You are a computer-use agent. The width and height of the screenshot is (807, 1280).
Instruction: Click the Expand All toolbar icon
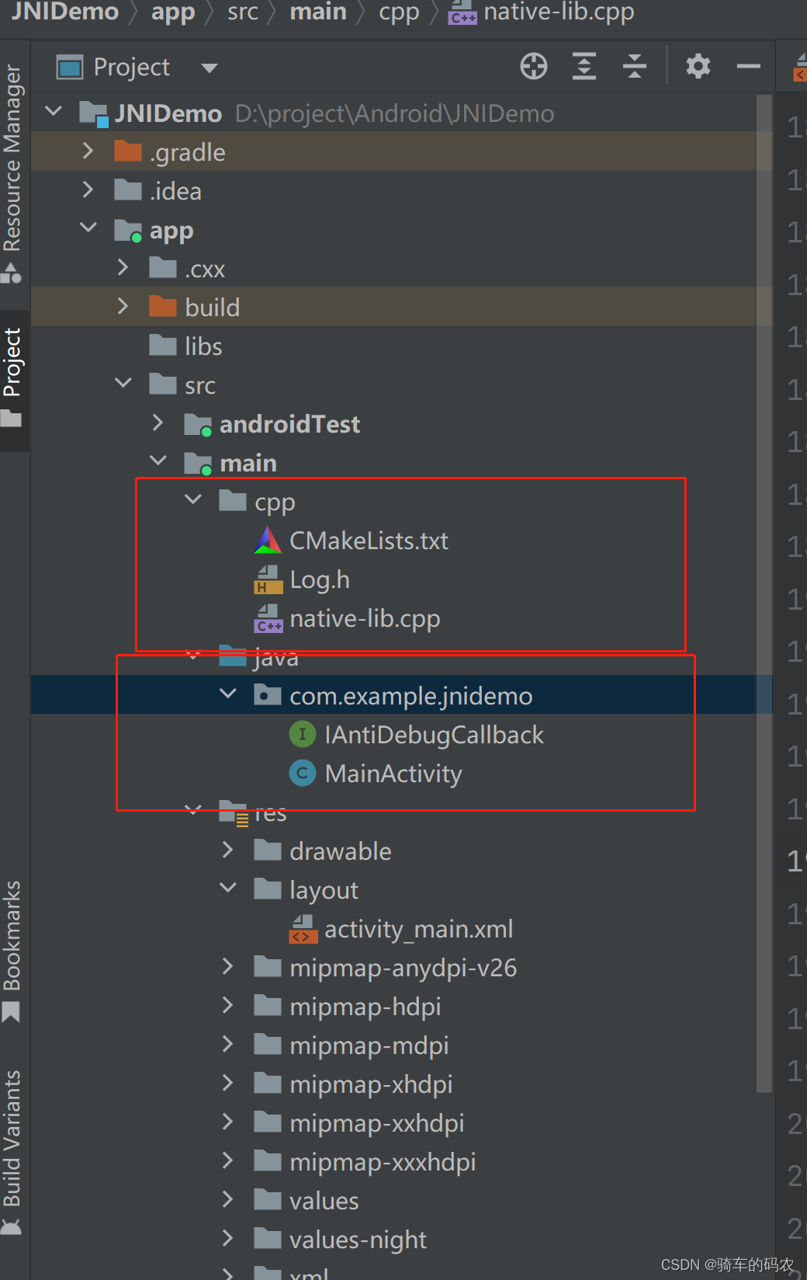tap(584, 67)
